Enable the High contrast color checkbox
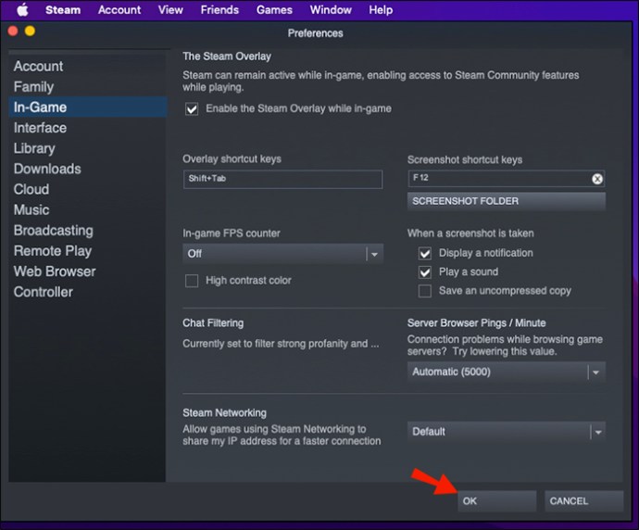 tap(192, 281)
